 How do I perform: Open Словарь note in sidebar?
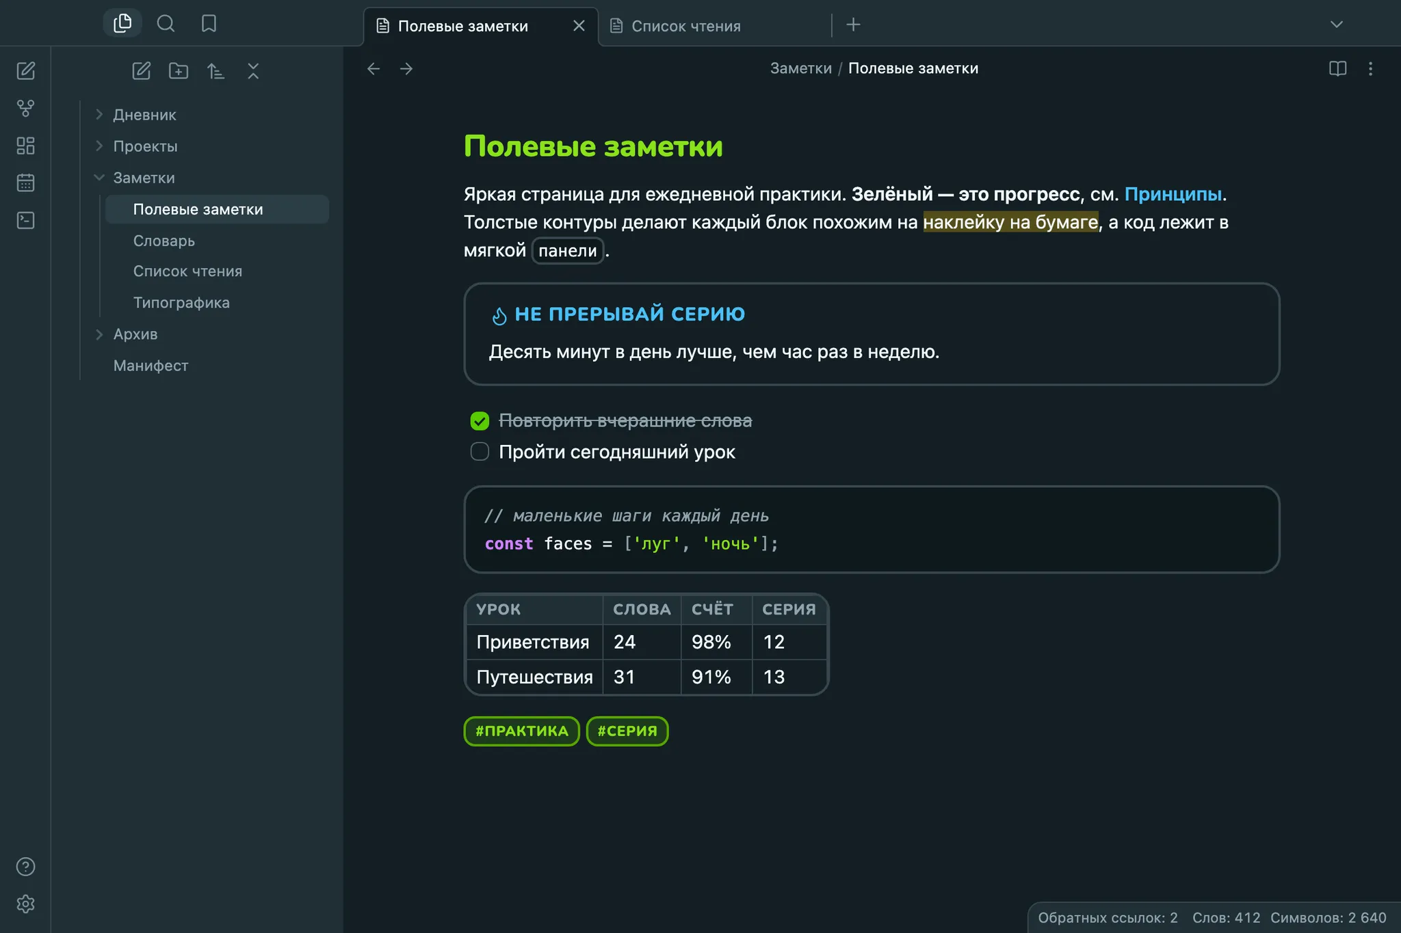coord(217,241)
